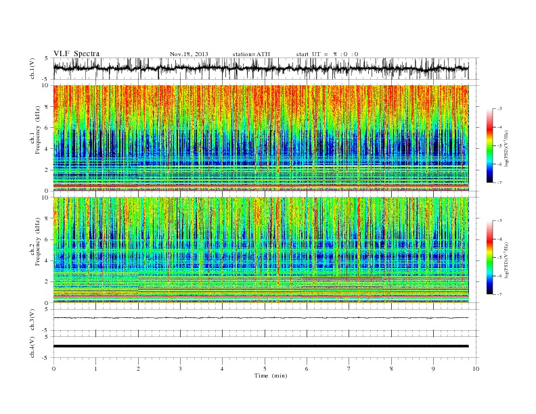Click the ch.1(V) waveform axis label
Image resolution: width=536 pixels, height=414 pixels.
[32, 68]
